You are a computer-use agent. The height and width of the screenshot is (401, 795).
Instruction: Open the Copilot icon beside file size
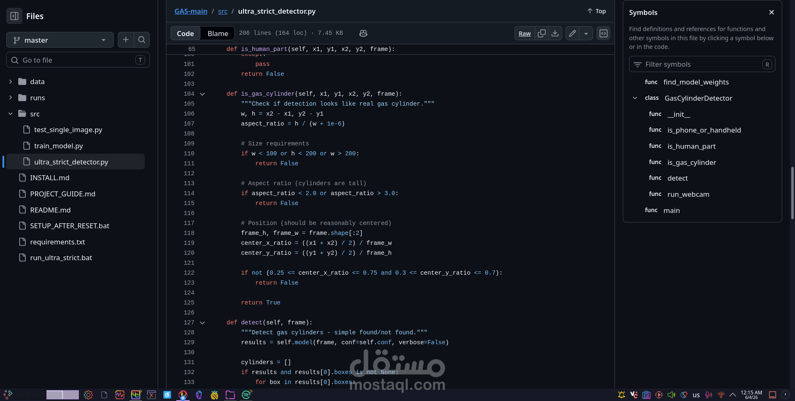click(x=363, y=33)
